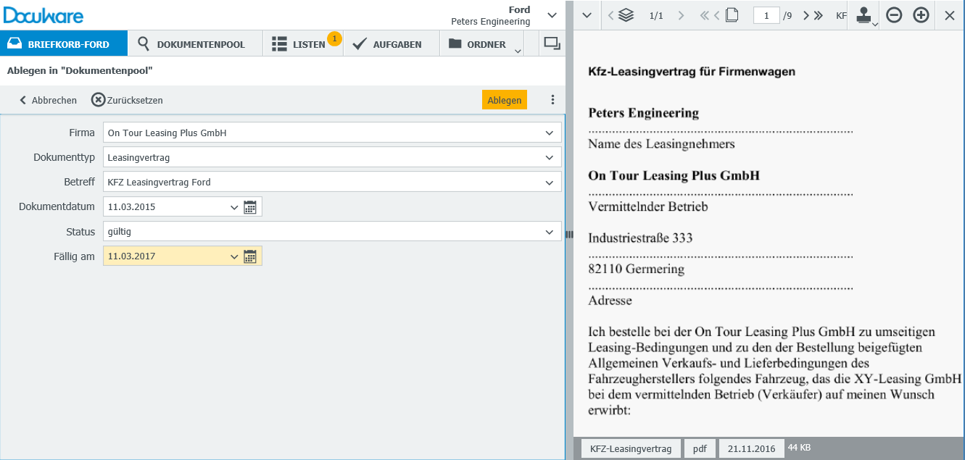Go to next page in viewer

pyautogui.click(x=806, y=15)
